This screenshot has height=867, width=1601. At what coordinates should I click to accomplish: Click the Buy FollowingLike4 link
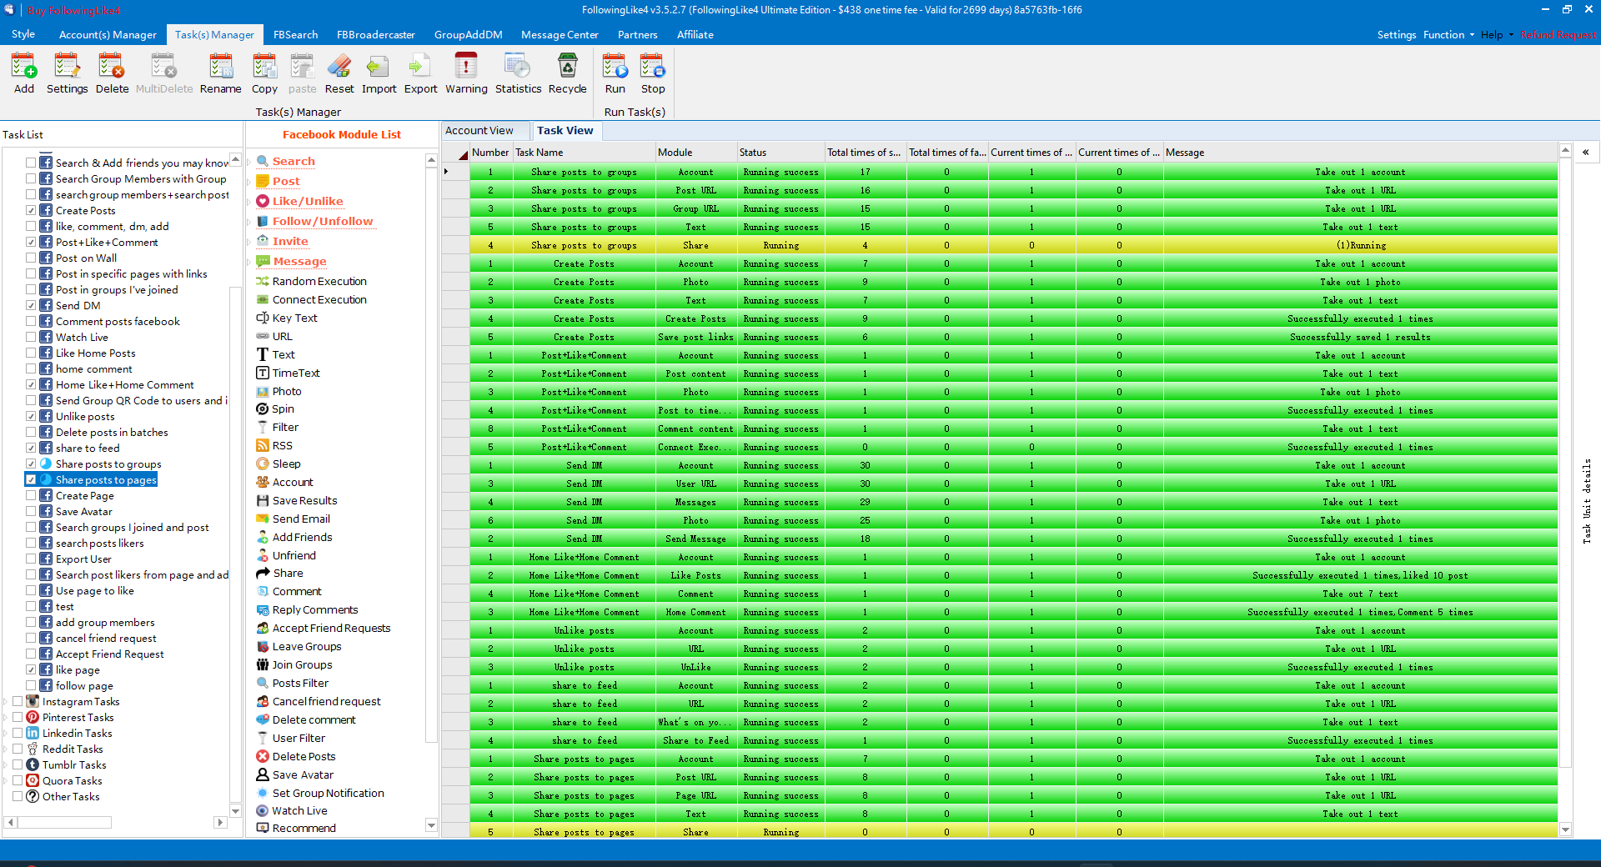pyautogui.click(x=73, y=11)
